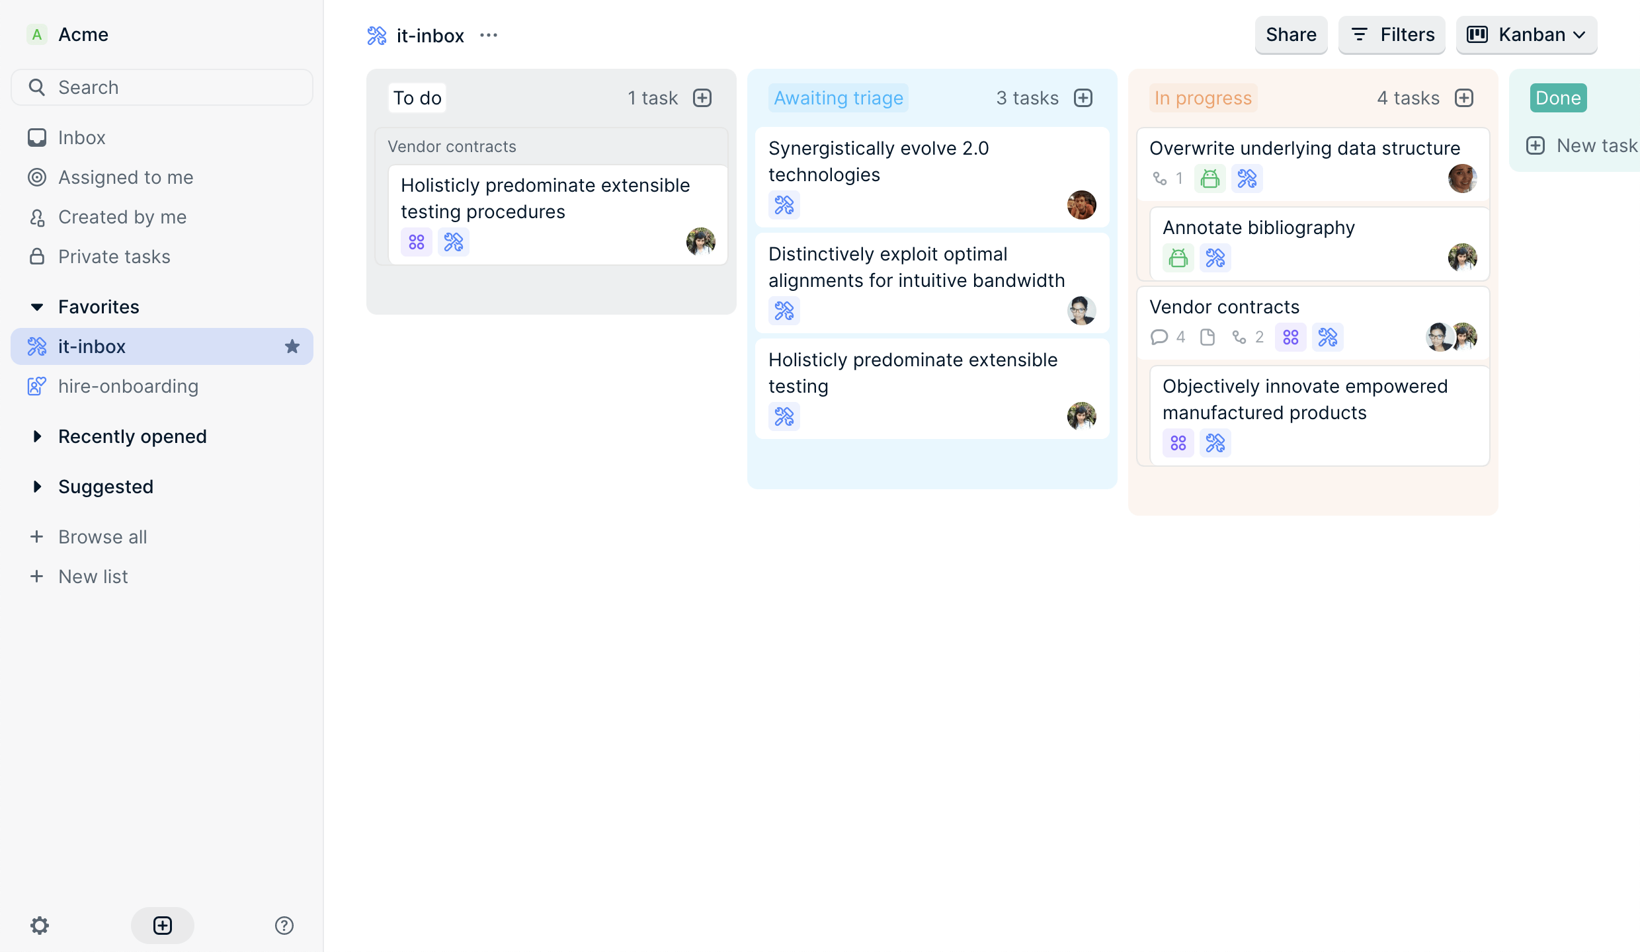Click the help question mark icon
1640x952 pixels.
point(284,926)
